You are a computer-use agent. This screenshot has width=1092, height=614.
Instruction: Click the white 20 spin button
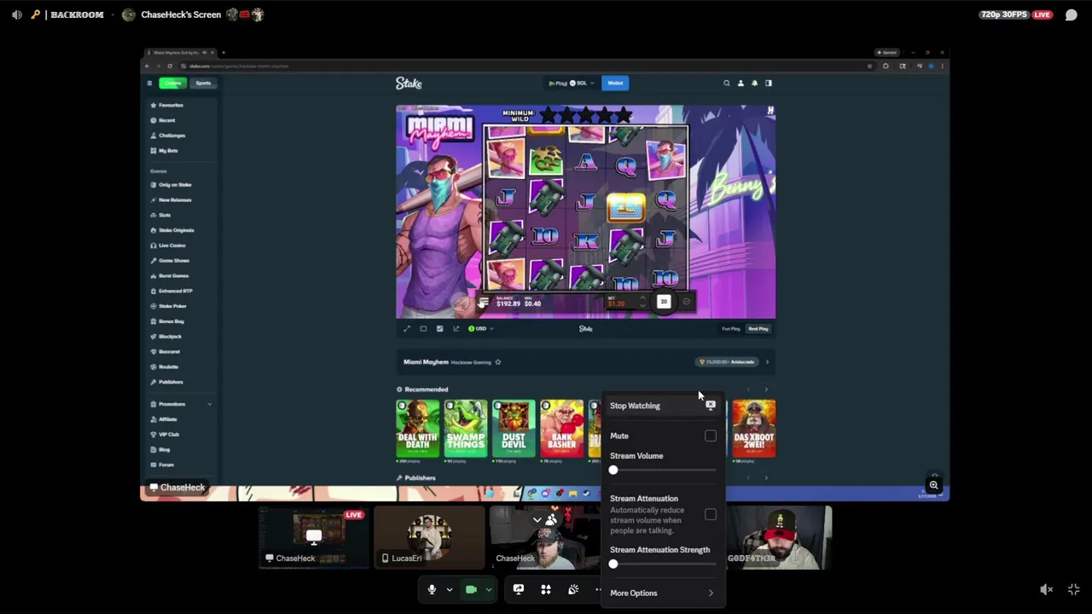pos(664,301)
